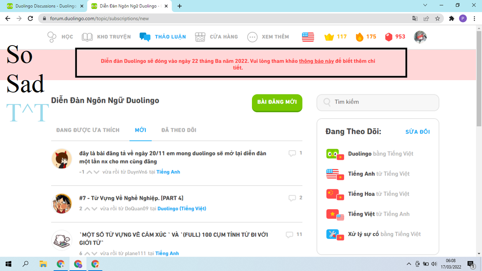Show hidden system tray icons
The width and height of the screenshot is (482, 271).
tap(409, 264)
